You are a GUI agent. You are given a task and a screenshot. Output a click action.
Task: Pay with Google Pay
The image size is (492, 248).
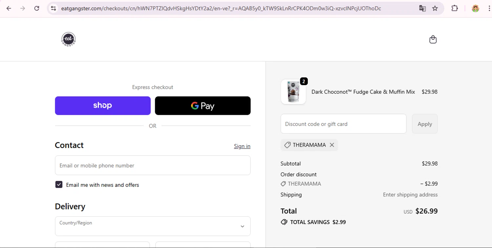[203, 106]
